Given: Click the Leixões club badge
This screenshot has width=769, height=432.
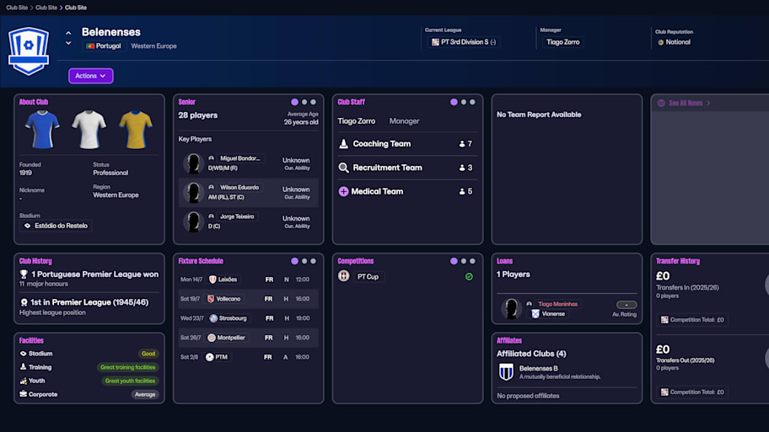Looking at the screenshot, I should [x=212, y=280].
